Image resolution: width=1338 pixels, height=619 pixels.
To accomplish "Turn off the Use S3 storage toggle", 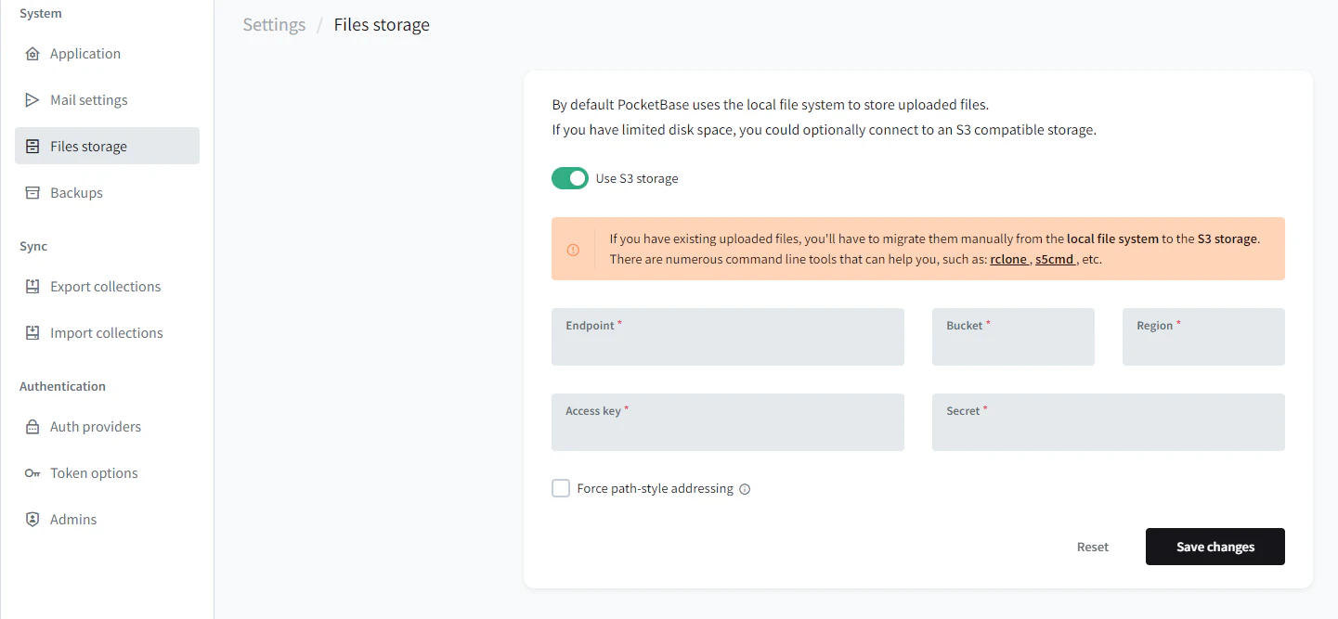I will point(570,178).
